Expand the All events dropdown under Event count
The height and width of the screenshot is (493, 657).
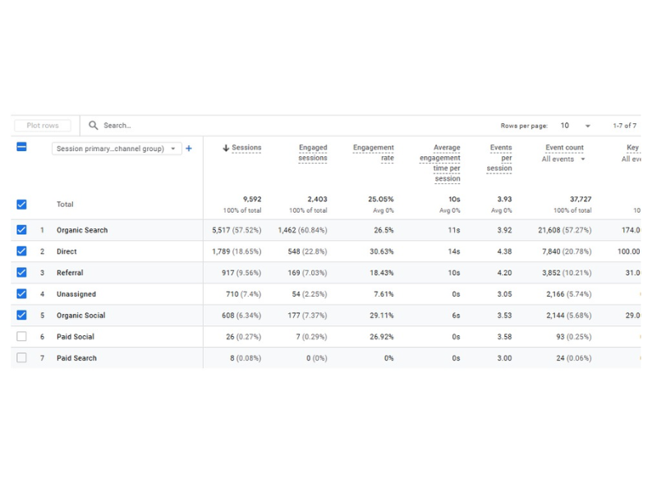(x=563, y=159)
